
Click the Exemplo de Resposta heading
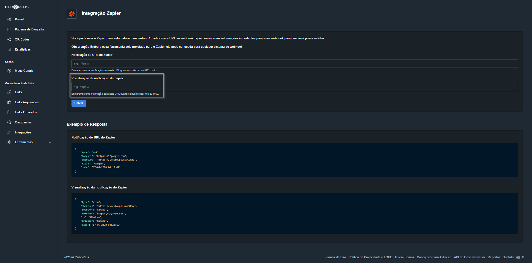point(87,124)
